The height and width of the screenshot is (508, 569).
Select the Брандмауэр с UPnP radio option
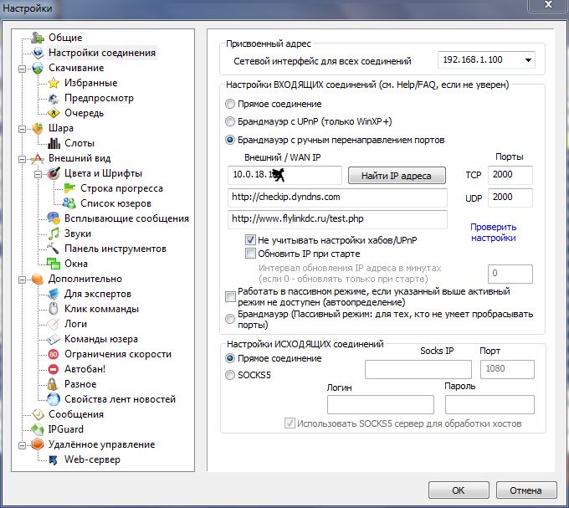[x=230, y=121]
